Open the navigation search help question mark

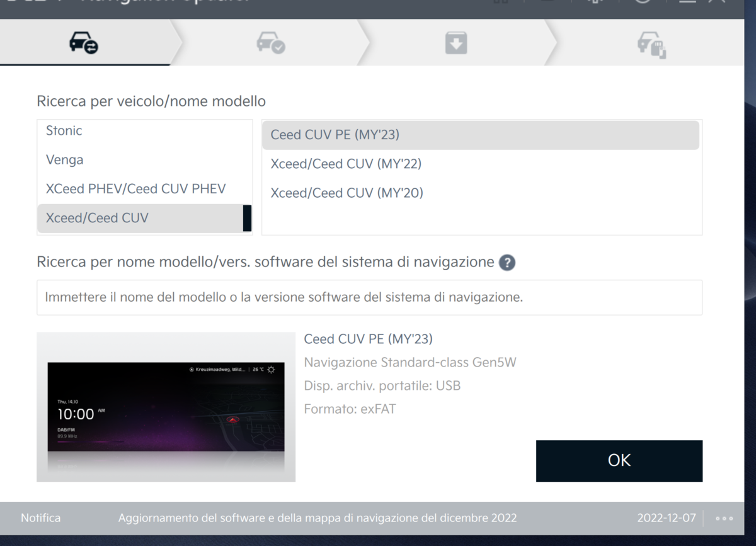pos(507,263)
